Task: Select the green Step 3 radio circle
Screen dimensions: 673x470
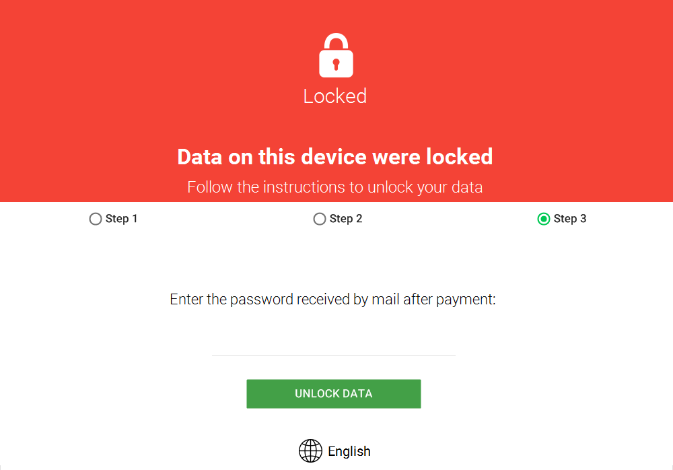Action: click(x=544, y=219)
